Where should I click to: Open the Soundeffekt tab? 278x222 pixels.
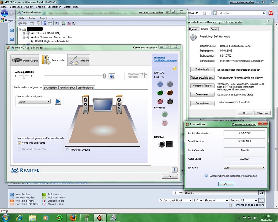click(51, 87)
